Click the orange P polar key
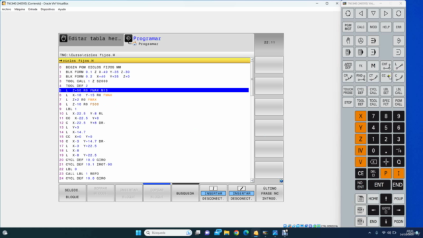Screen dimensions: 423x238 (386, 173)
